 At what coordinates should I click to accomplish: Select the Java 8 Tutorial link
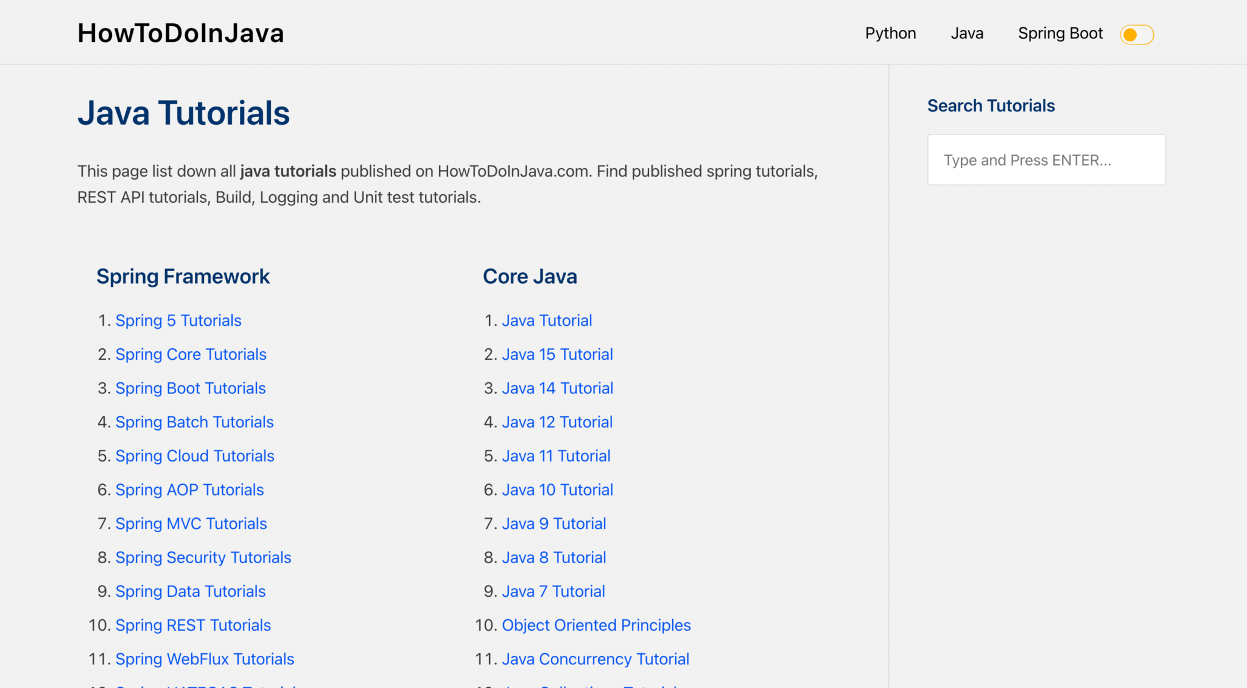click(x=553, y=557)
